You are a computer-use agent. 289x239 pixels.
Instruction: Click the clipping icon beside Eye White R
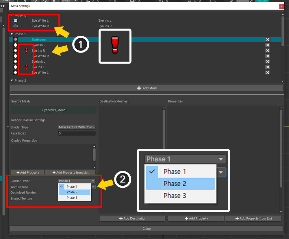pyautogui.click(x=16, y=26)
